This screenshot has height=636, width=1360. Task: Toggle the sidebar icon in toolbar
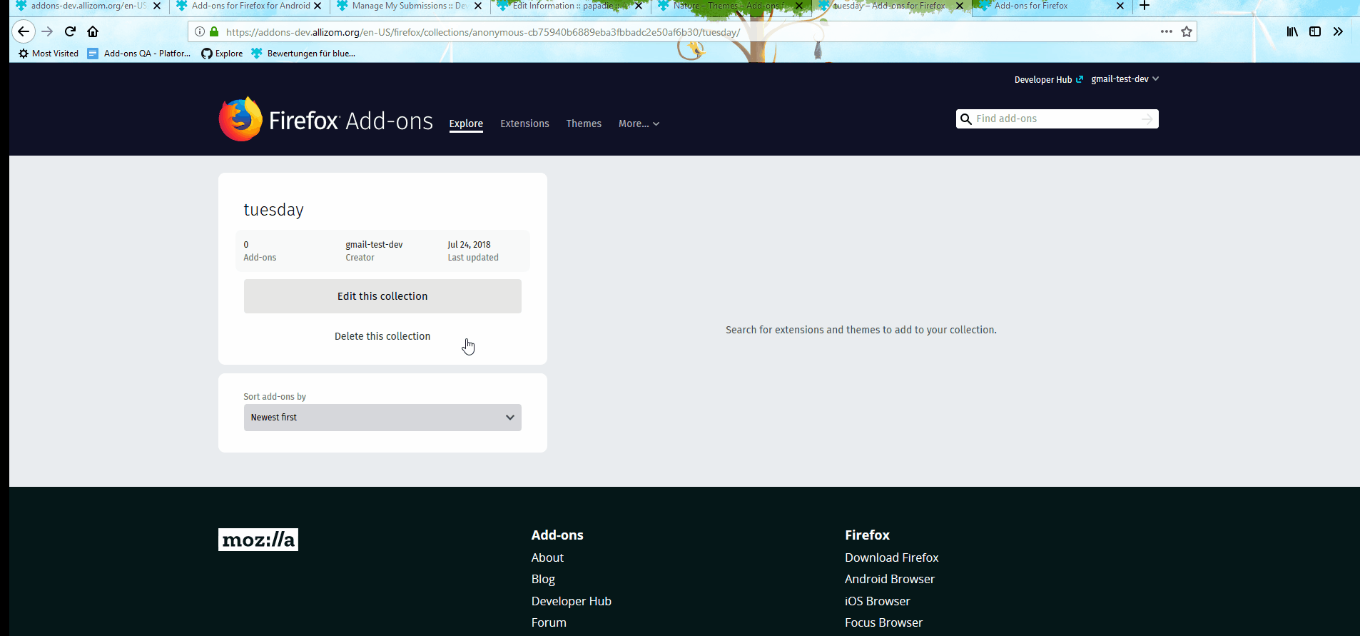(1315, 31)
